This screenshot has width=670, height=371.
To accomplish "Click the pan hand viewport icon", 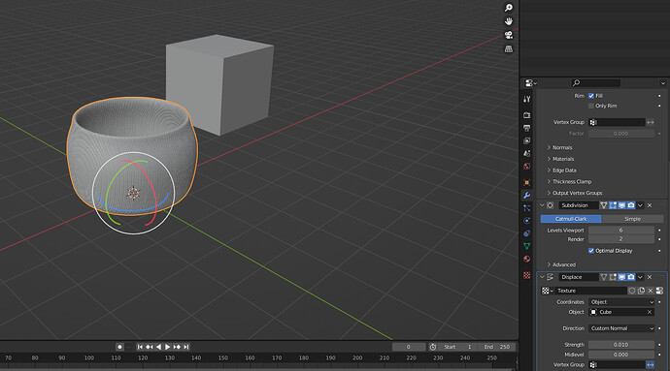I will [509, 21].
